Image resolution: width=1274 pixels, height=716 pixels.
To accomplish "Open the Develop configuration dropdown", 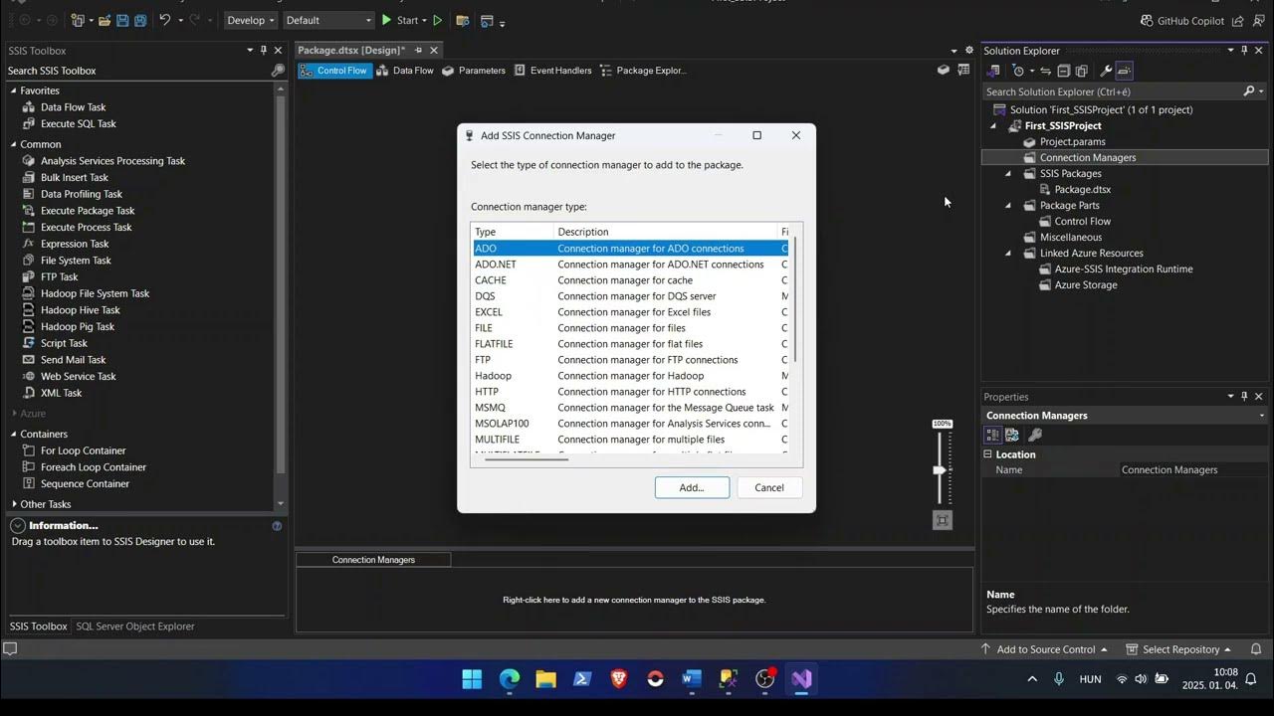I will coord(250,20).
